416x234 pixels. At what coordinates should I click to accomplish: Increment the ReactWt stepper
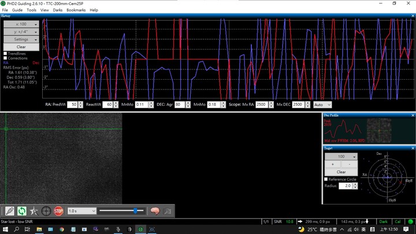(x=116, y=103)
